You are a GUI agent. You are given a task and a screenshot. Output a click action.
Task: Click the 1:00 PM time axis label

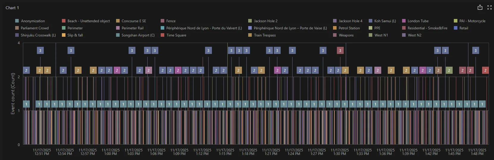110,152
